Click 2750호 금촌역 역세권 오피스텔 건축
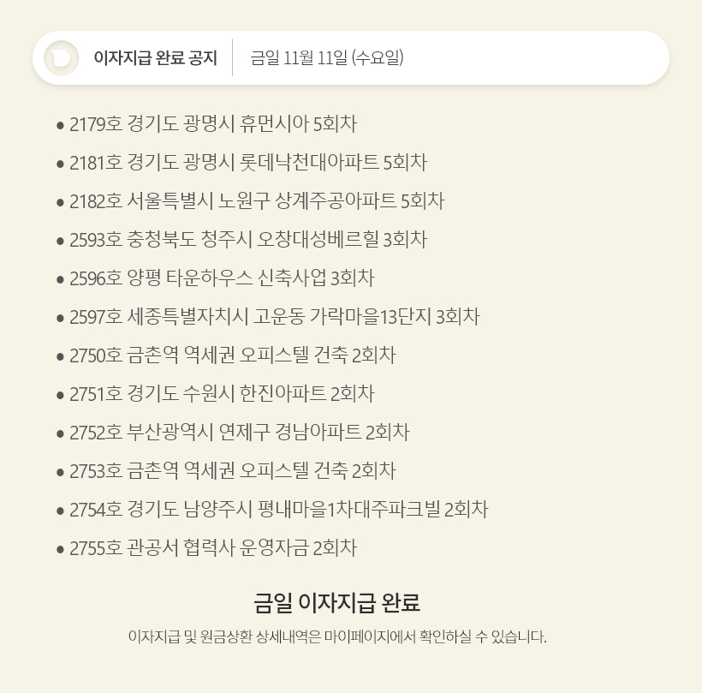Screen dimensions: 702x693 pos(232,355)
